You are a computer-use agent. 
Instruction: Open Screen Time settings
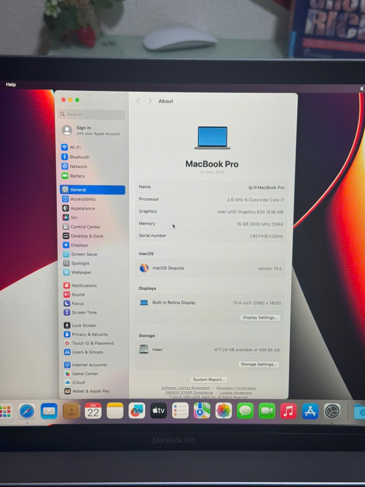point(80,312)
